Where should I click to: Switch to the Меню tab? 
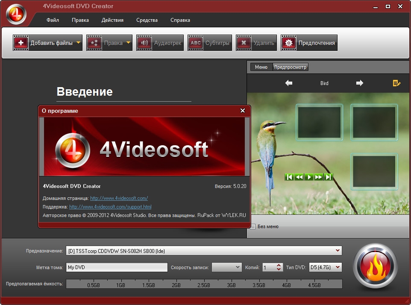click(261, 67)
